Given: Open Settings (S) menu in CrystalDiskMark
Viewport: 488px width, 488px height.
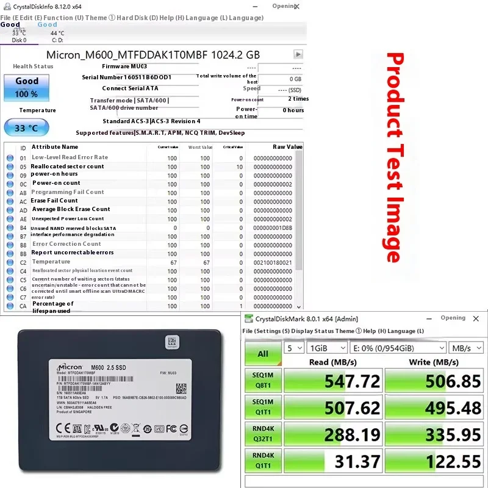Looking at the screenshot, I should (x=271, y=331).
